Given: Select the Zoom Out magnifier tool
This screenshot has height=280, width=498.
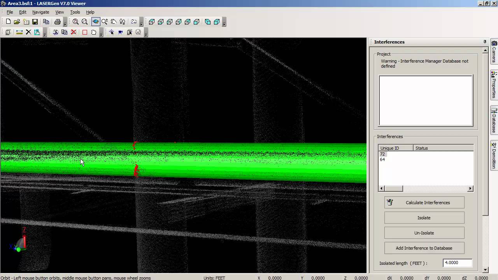Looking at the screenshot, I should [x=84, y=22].
